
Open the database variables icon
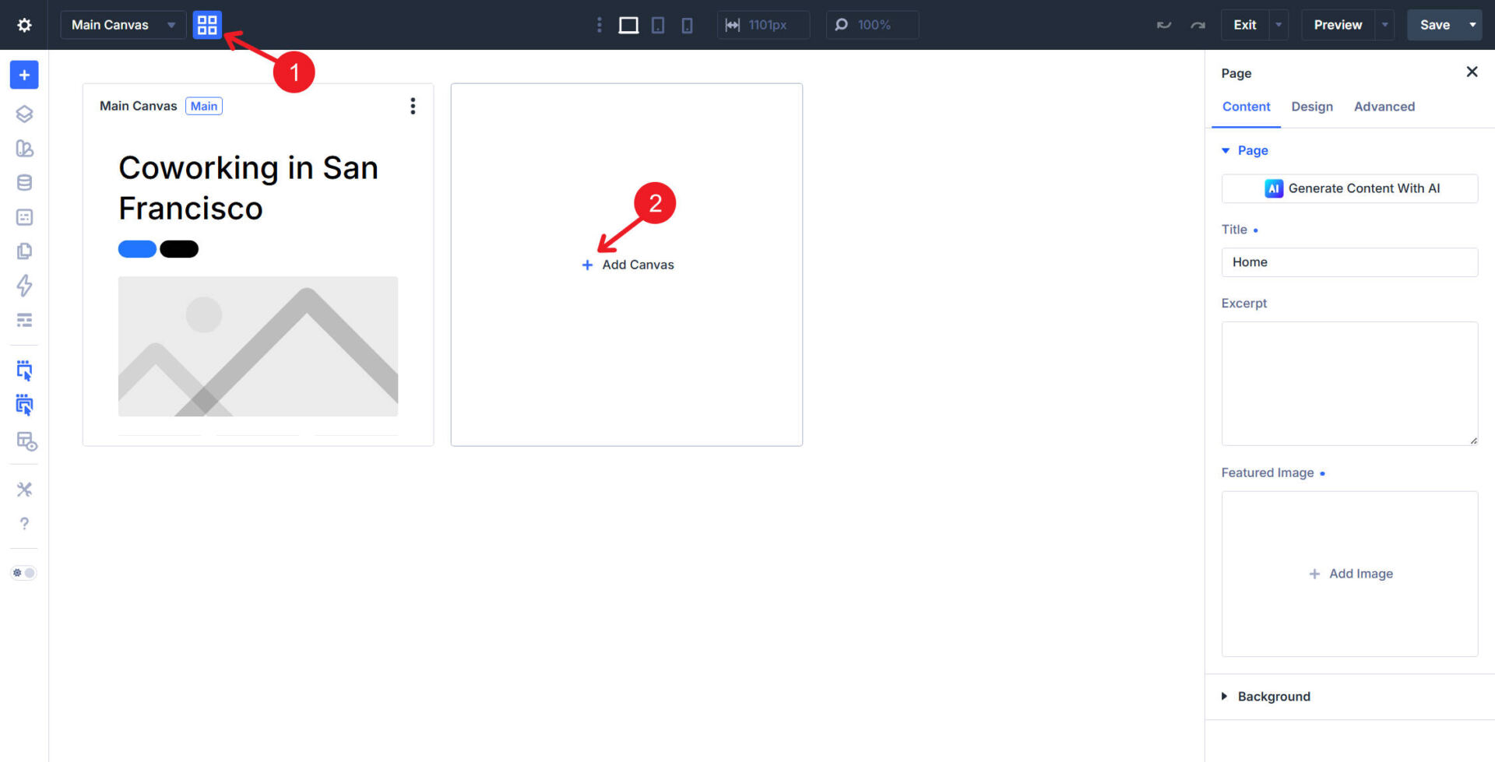24,182
